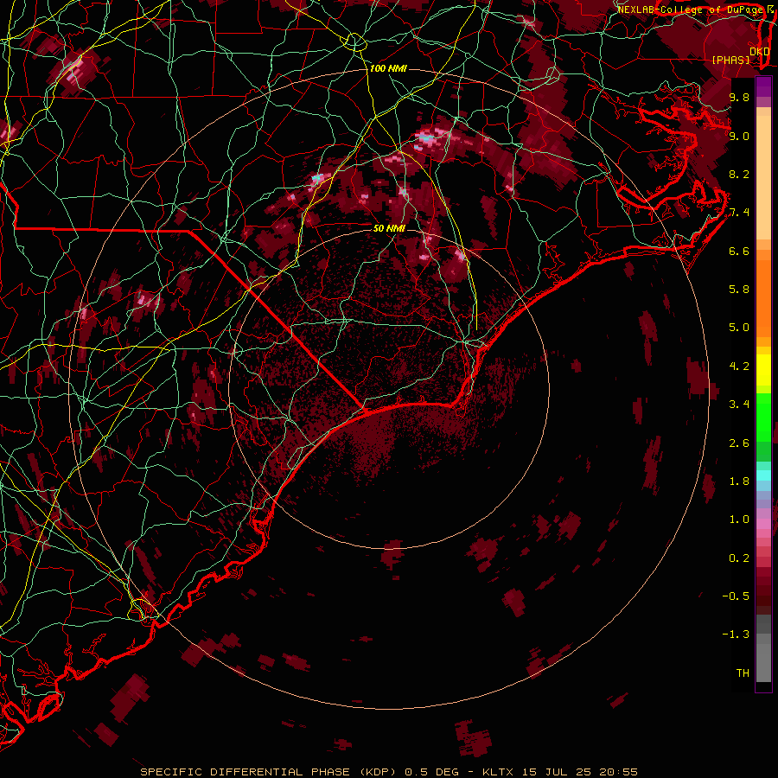778x778 pixels.
Task: Pick the purple top segment of color scale
Action: [x=763, y=86]
